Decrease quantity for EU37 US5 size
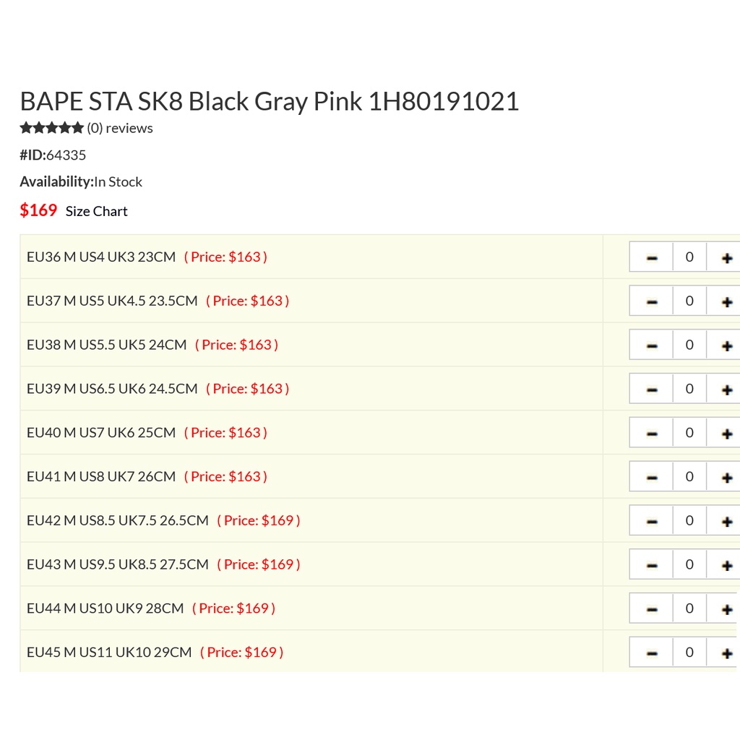The height and width of the screenshot is (740, 740). [x=652, y=301]
